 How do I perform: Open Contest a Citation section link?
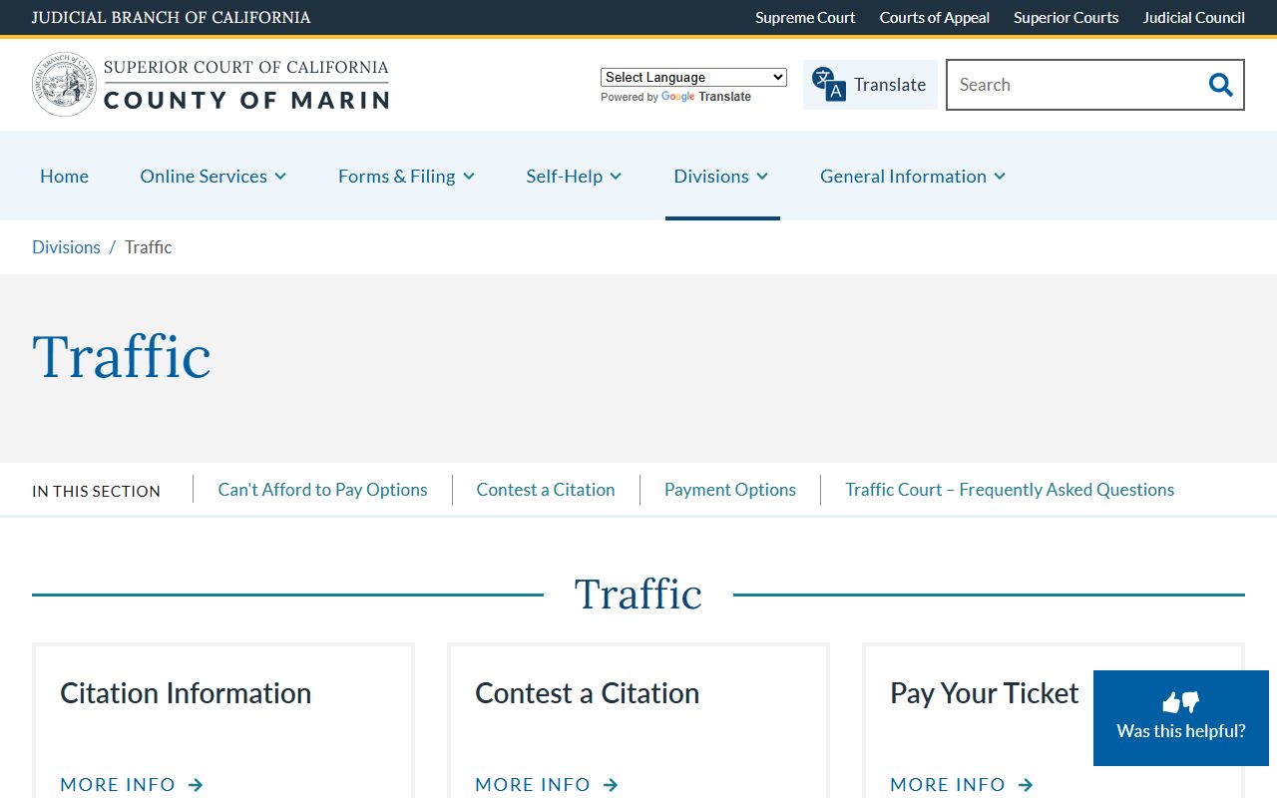[x=546, y=490]
